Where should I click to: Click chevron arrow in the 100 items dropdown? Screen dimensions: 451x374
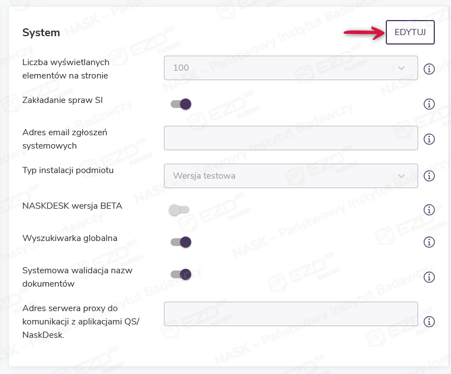[401, 68]
